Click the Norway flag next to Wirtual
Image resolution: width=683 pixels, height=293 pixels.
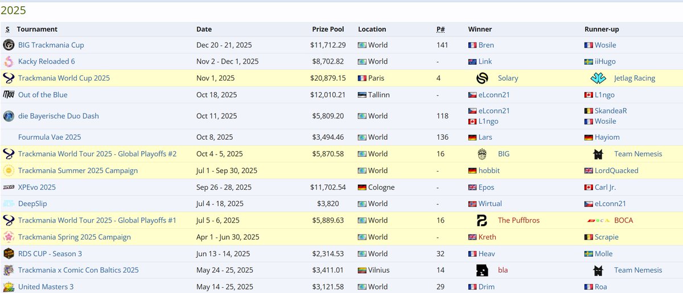pos(472,203)
